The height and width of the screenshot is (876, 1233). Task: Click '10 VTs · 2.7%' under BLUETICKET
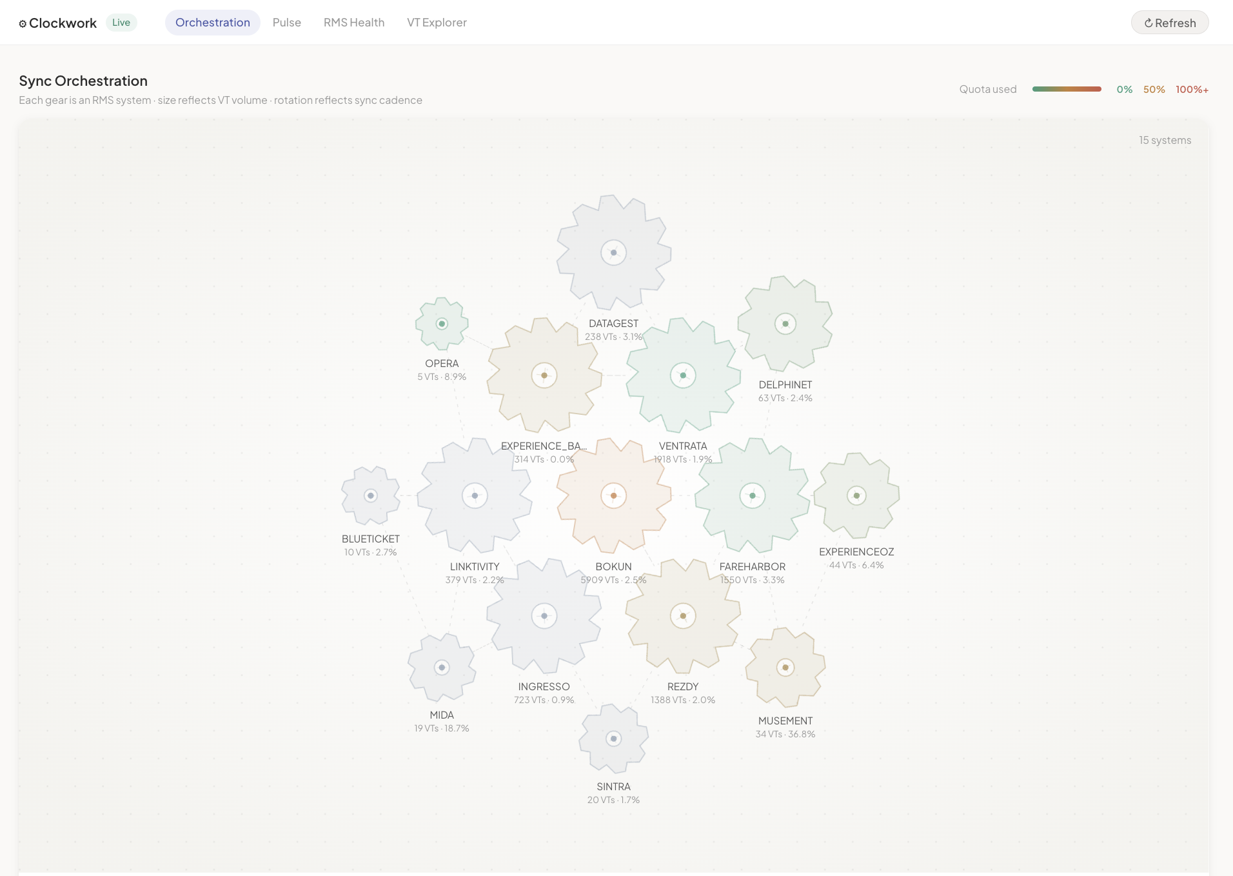pyautogui.click(x=371, y=552)
